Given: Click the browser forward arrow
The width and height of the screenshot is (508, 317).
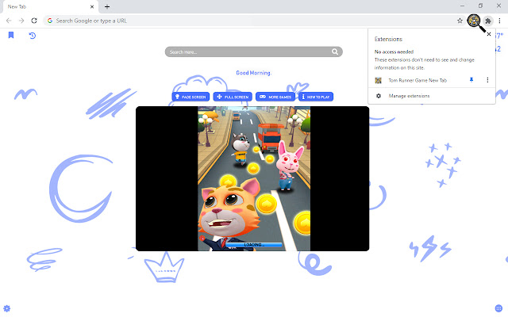Looking at the screenshot, I should click(x=21, y=21).
